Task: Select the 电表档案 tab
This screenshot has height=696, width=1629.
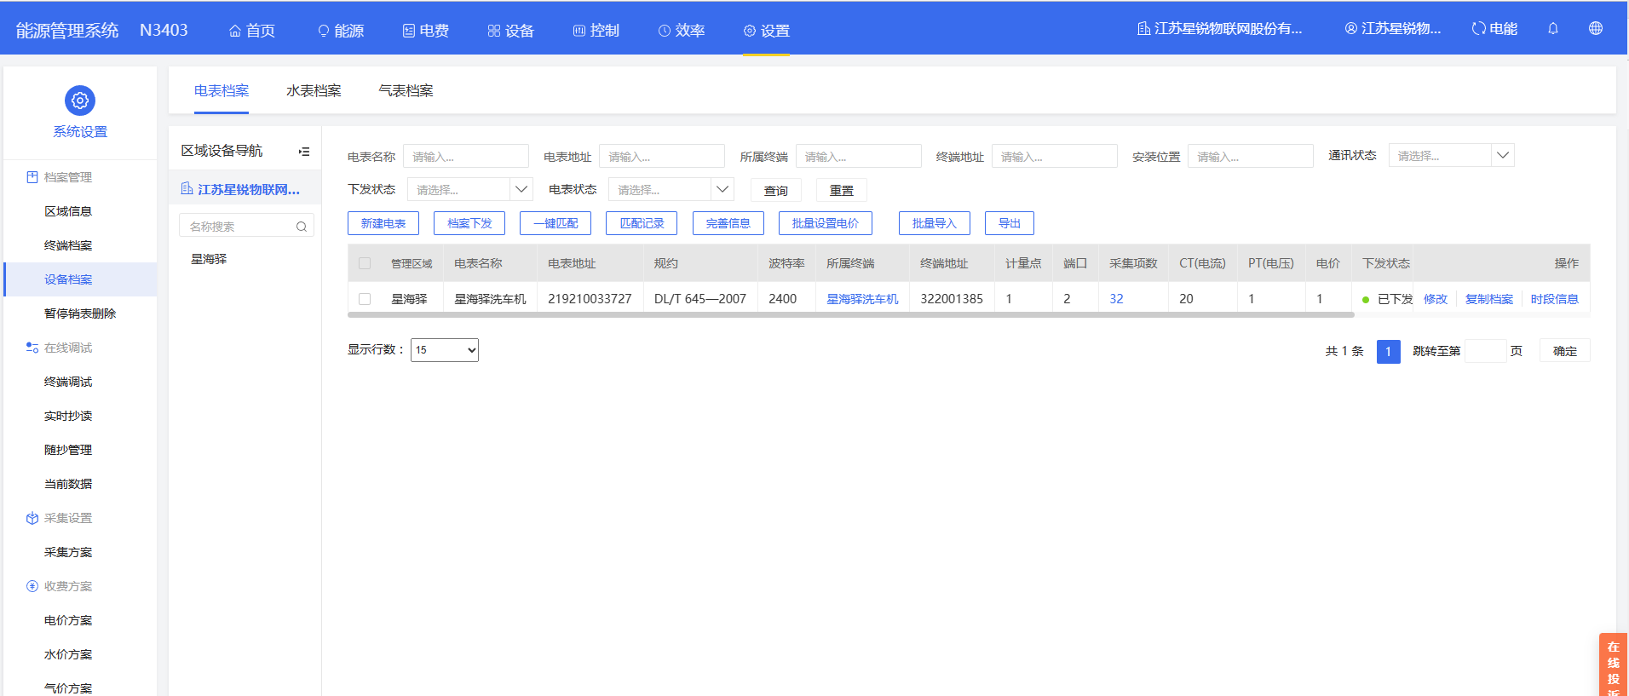Action: coord(222,91)
